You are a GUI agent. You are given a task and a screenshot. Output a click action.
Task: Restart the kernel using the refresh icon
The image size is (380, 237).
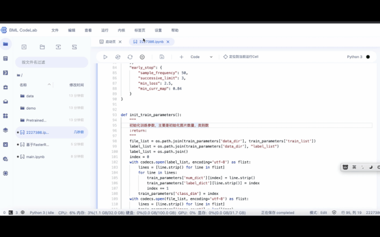[x=130, y=57]
